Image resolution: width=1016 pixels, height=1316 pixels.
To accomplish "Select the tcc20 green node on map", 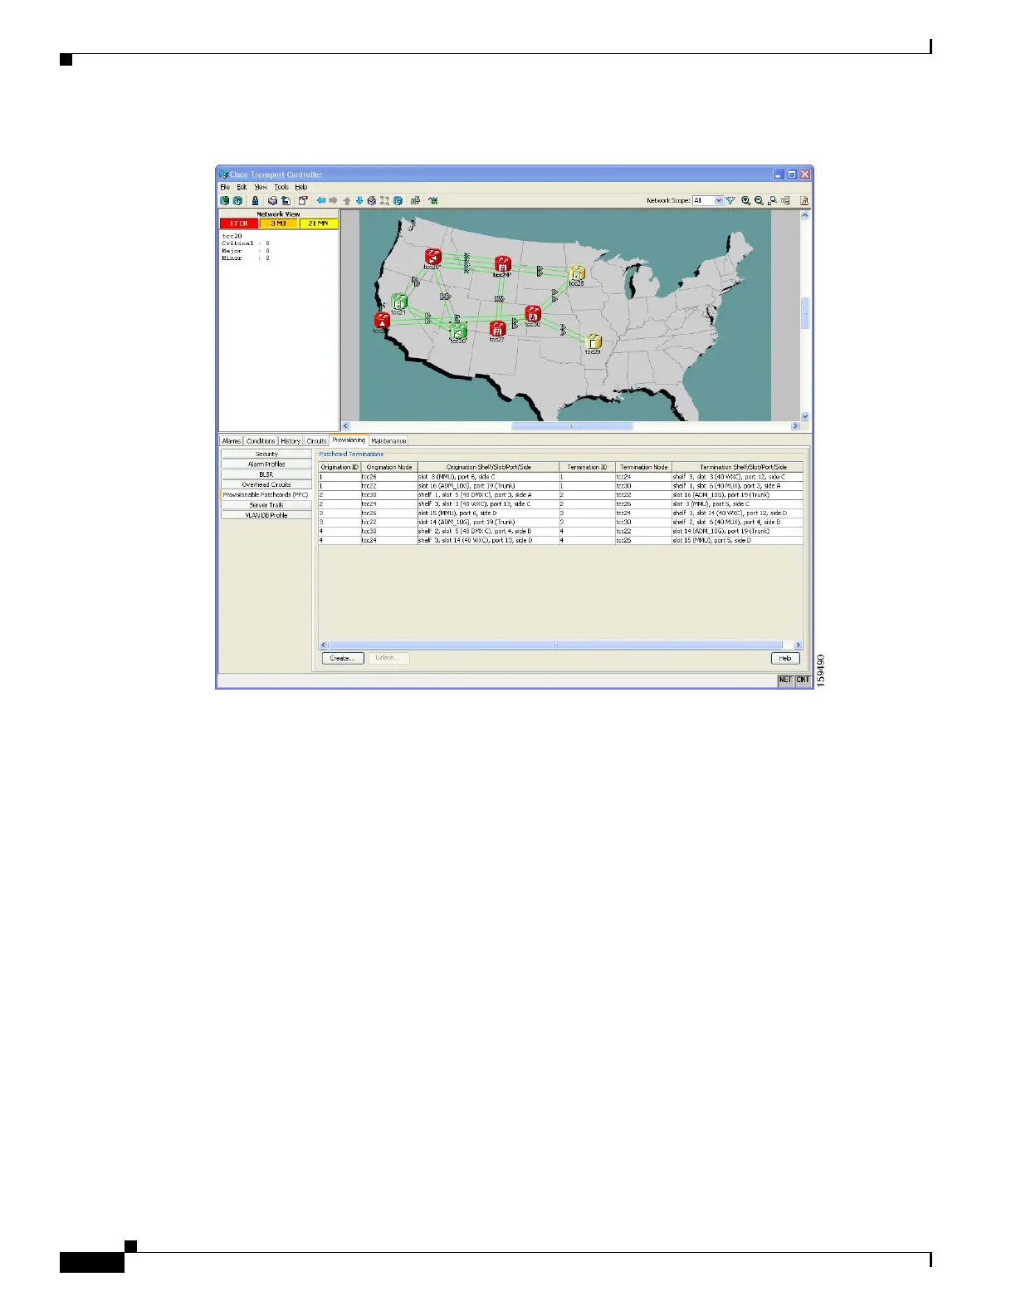I will (x=457, y=332).
